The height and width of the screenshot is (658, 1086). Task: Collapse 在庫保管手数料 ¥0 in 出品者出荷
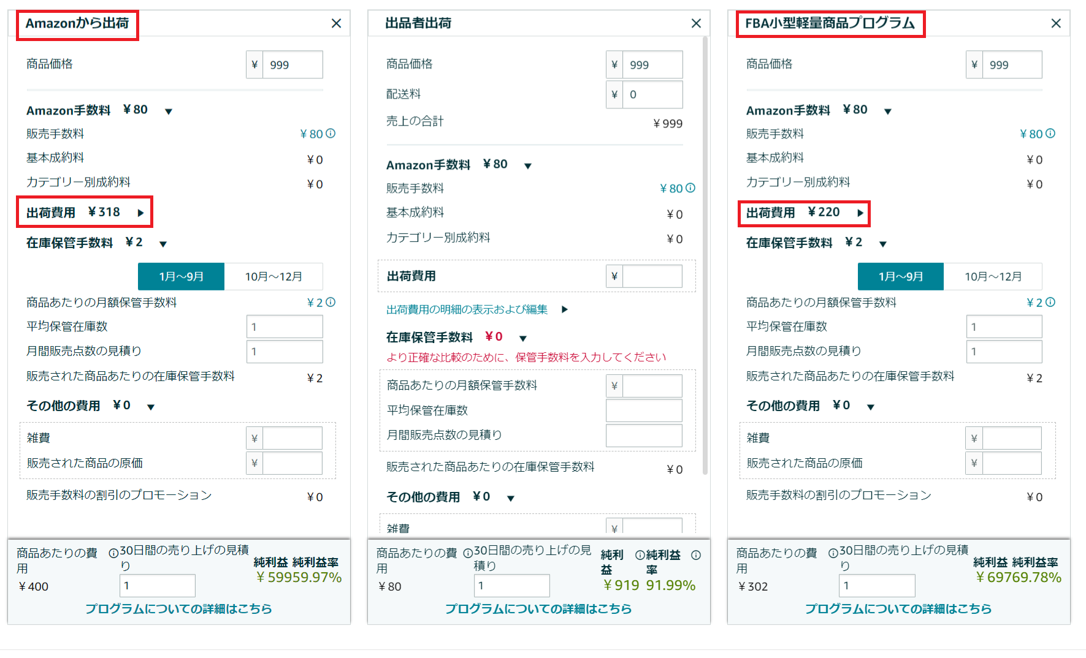523,338
